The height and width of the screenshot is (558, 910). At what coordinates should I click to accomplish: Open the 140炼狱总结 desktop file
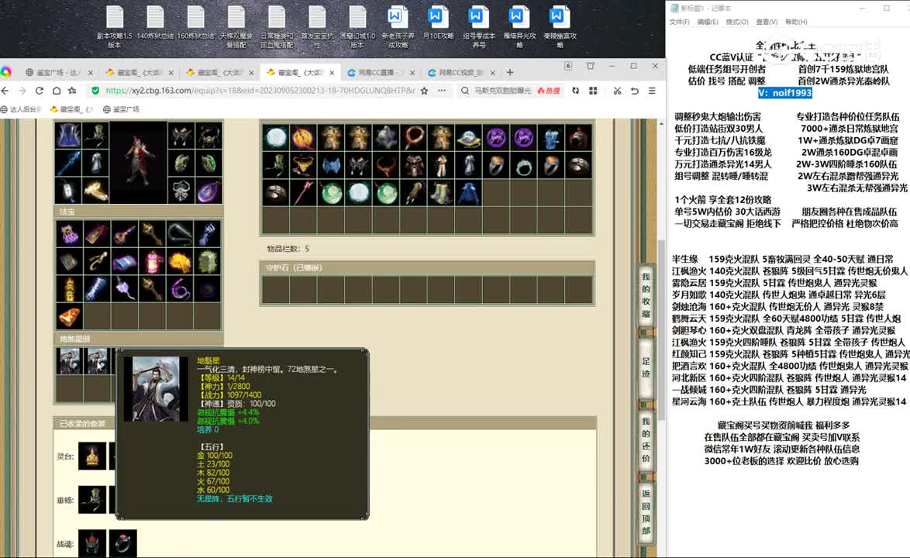pyautogui.click(x=155, y=23)
